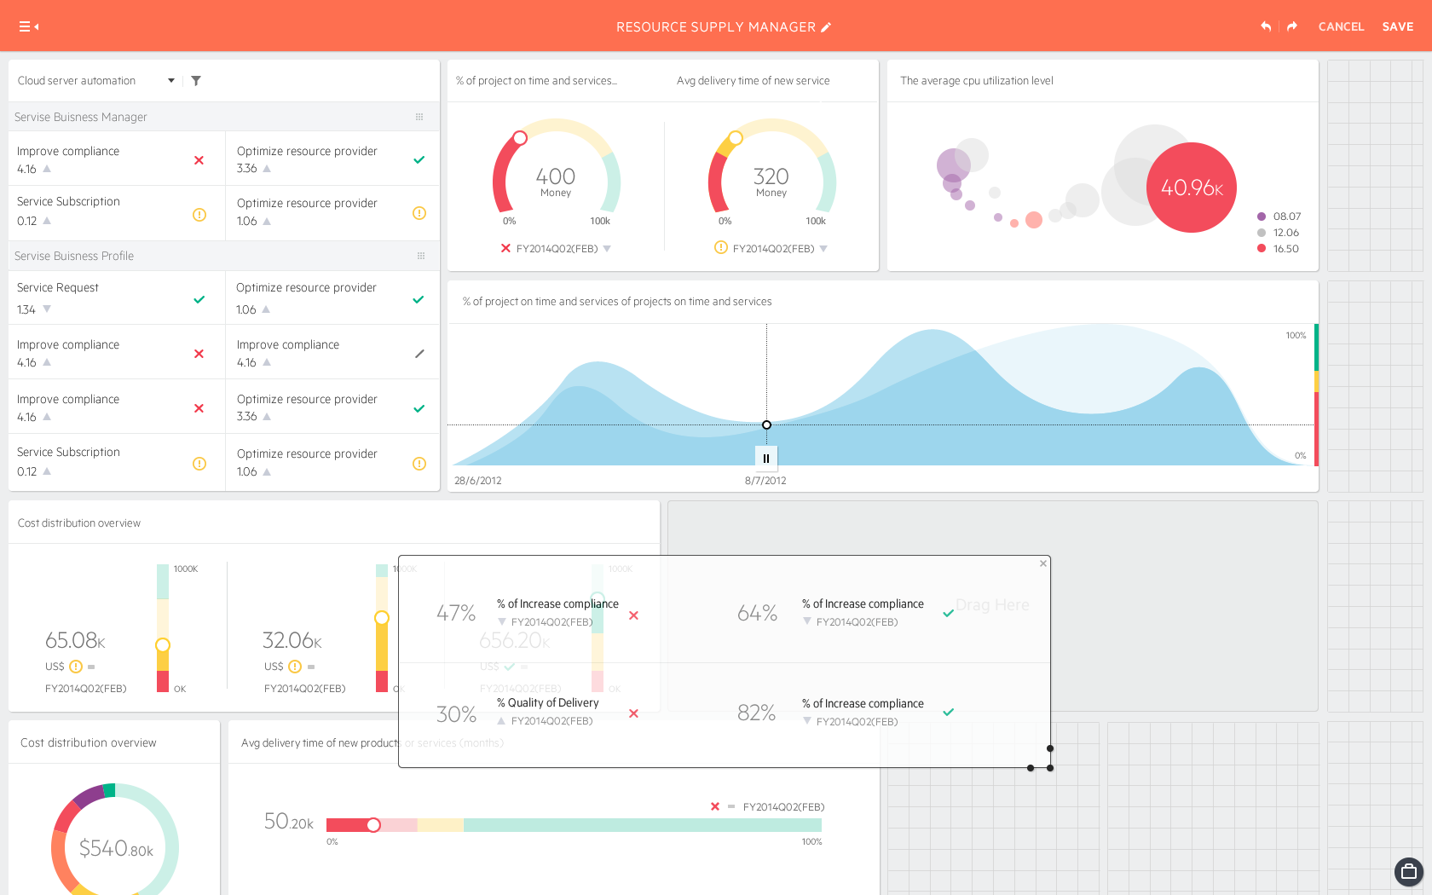Open the hamburger sidebar menu
The image size is (1432, 895).
(29, 26)
